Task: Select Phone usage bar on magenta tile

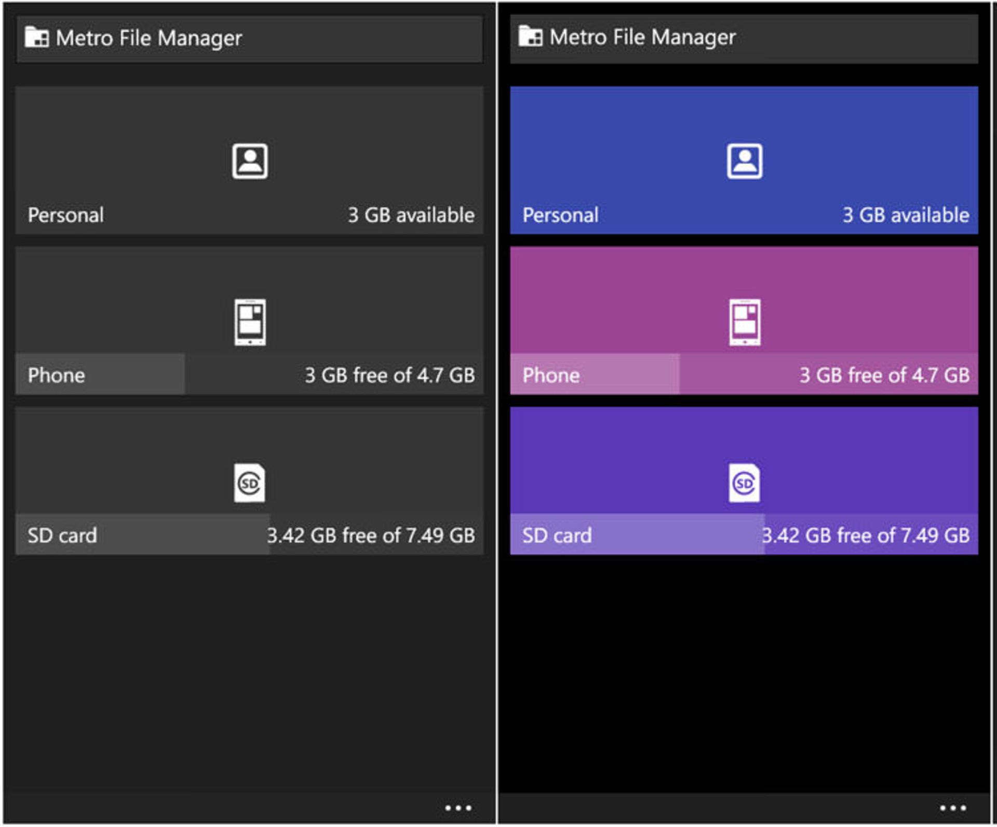Action: (x=745, y=375)
